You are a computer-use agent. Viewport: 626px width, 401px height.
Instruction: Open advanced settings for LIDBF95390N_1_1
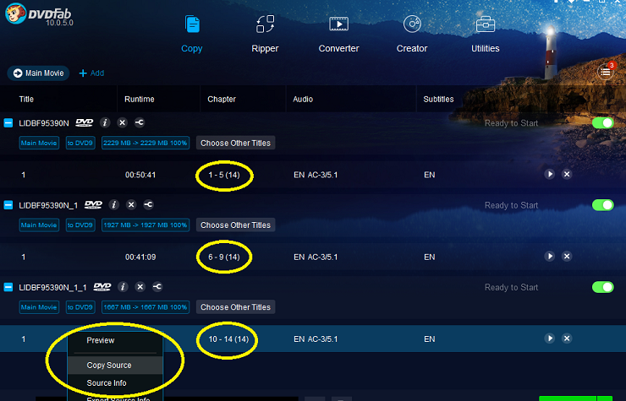coord(157,287)
